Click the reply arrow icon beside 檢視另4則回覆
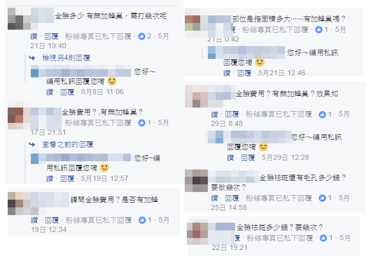 click(32, 58)
